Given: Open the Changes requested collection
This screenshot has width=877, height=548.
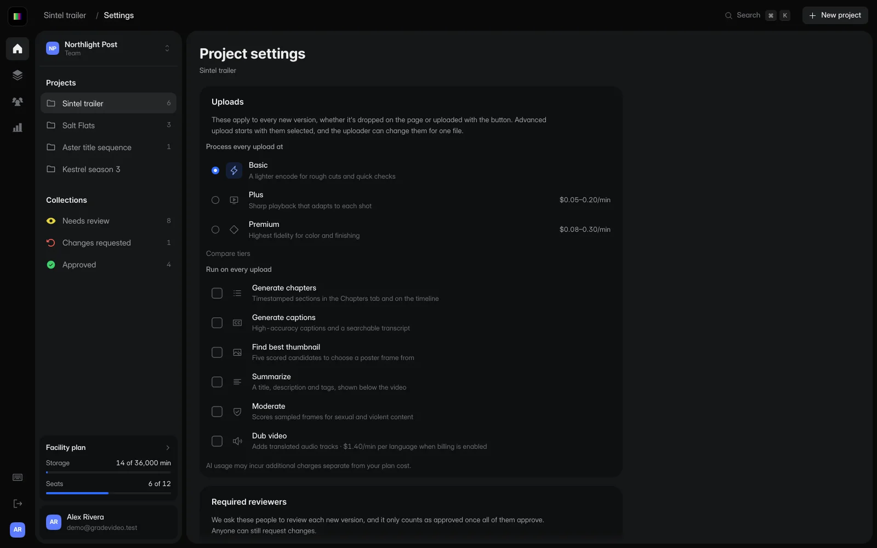Looking at the screenshot, I should (x=109, y=243).
